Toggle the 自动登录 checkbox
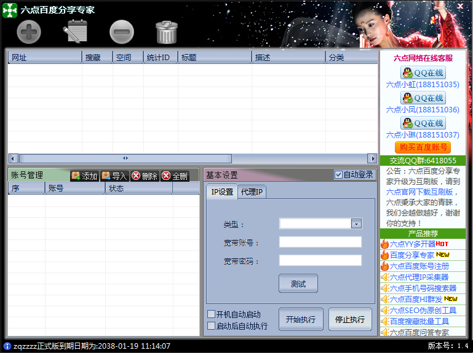The height and width of the screenshot is (353, 473). click(338, 174)
